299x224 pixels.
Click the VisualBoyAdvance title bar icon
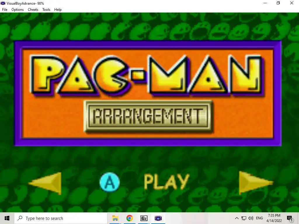click(3, 3)
